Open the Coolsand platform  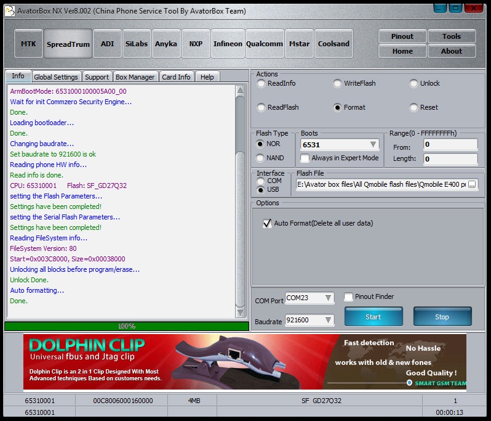click(x=333, y=44)
